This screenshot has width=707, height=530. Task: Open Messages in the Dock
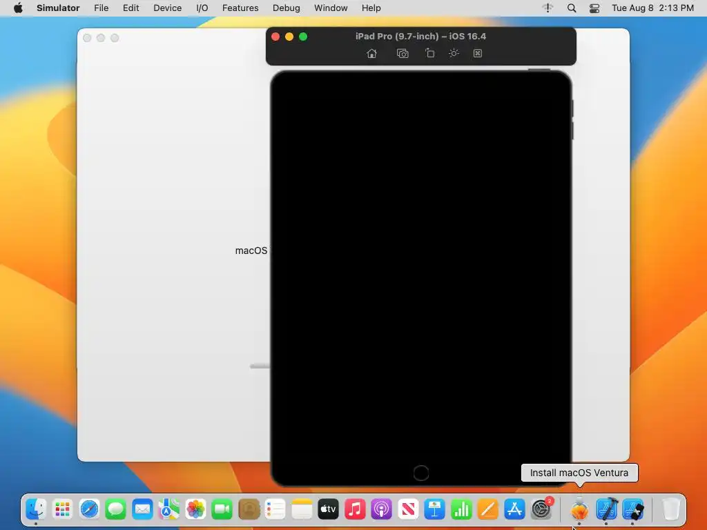(116, 509)
